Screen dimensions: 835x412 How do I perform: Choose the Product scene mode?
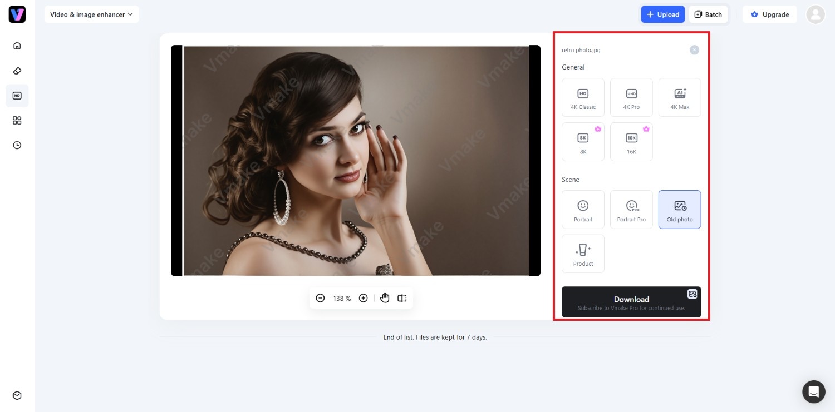coord(583,254)
